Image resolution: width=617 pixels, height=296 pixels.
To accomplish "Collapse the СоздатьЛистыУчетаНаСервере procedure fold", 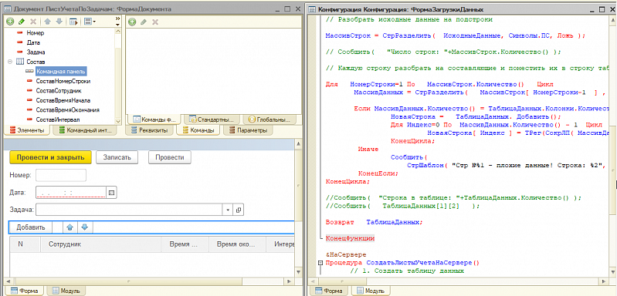I will [x=320, y=263].
